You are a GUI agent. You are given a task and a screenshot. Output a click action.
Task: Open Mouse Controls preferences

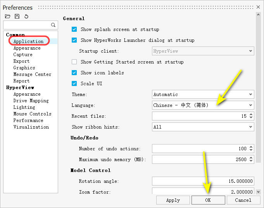click(32, 114)
